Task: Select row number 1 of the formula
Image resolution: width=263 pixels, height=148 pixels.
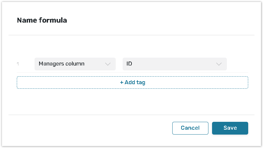Action: tap(18, 64)
